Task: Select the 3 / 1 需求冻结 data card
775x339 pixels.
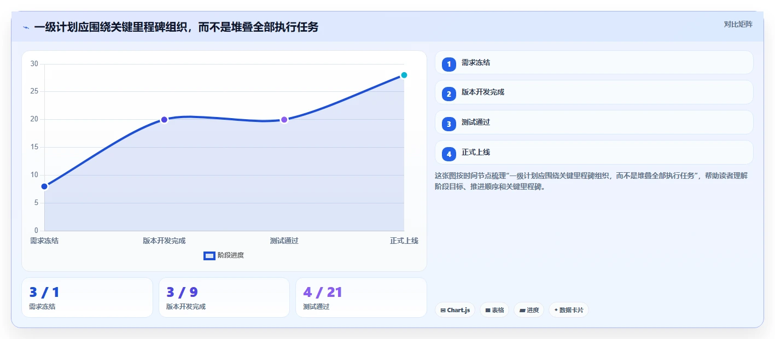Action: point(87,297)
